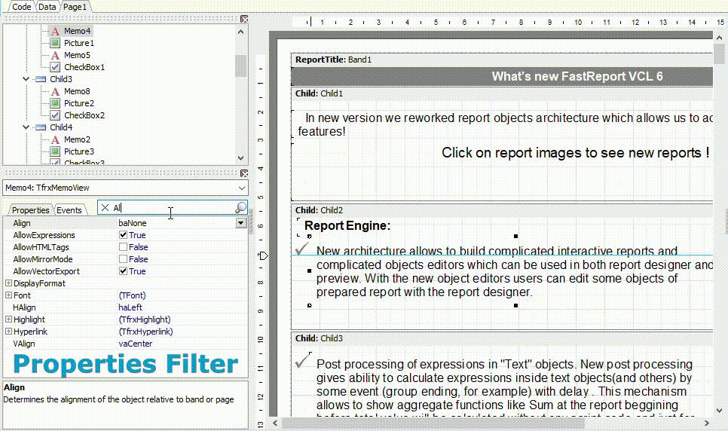The width and height of the screenshot is (728, 431).
Task: Click the magnifier search icon in properties filter
Action: click(x=240, y=208)
